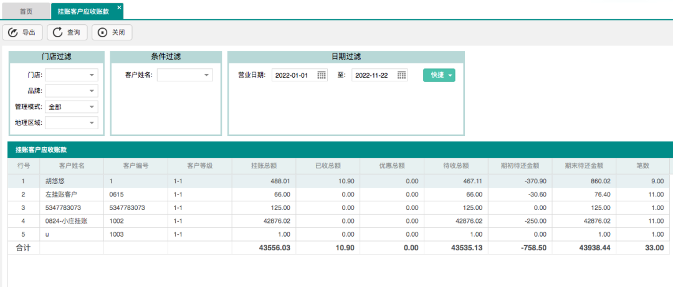
Task: Click the 导出 export button
Action: (22, 32)
